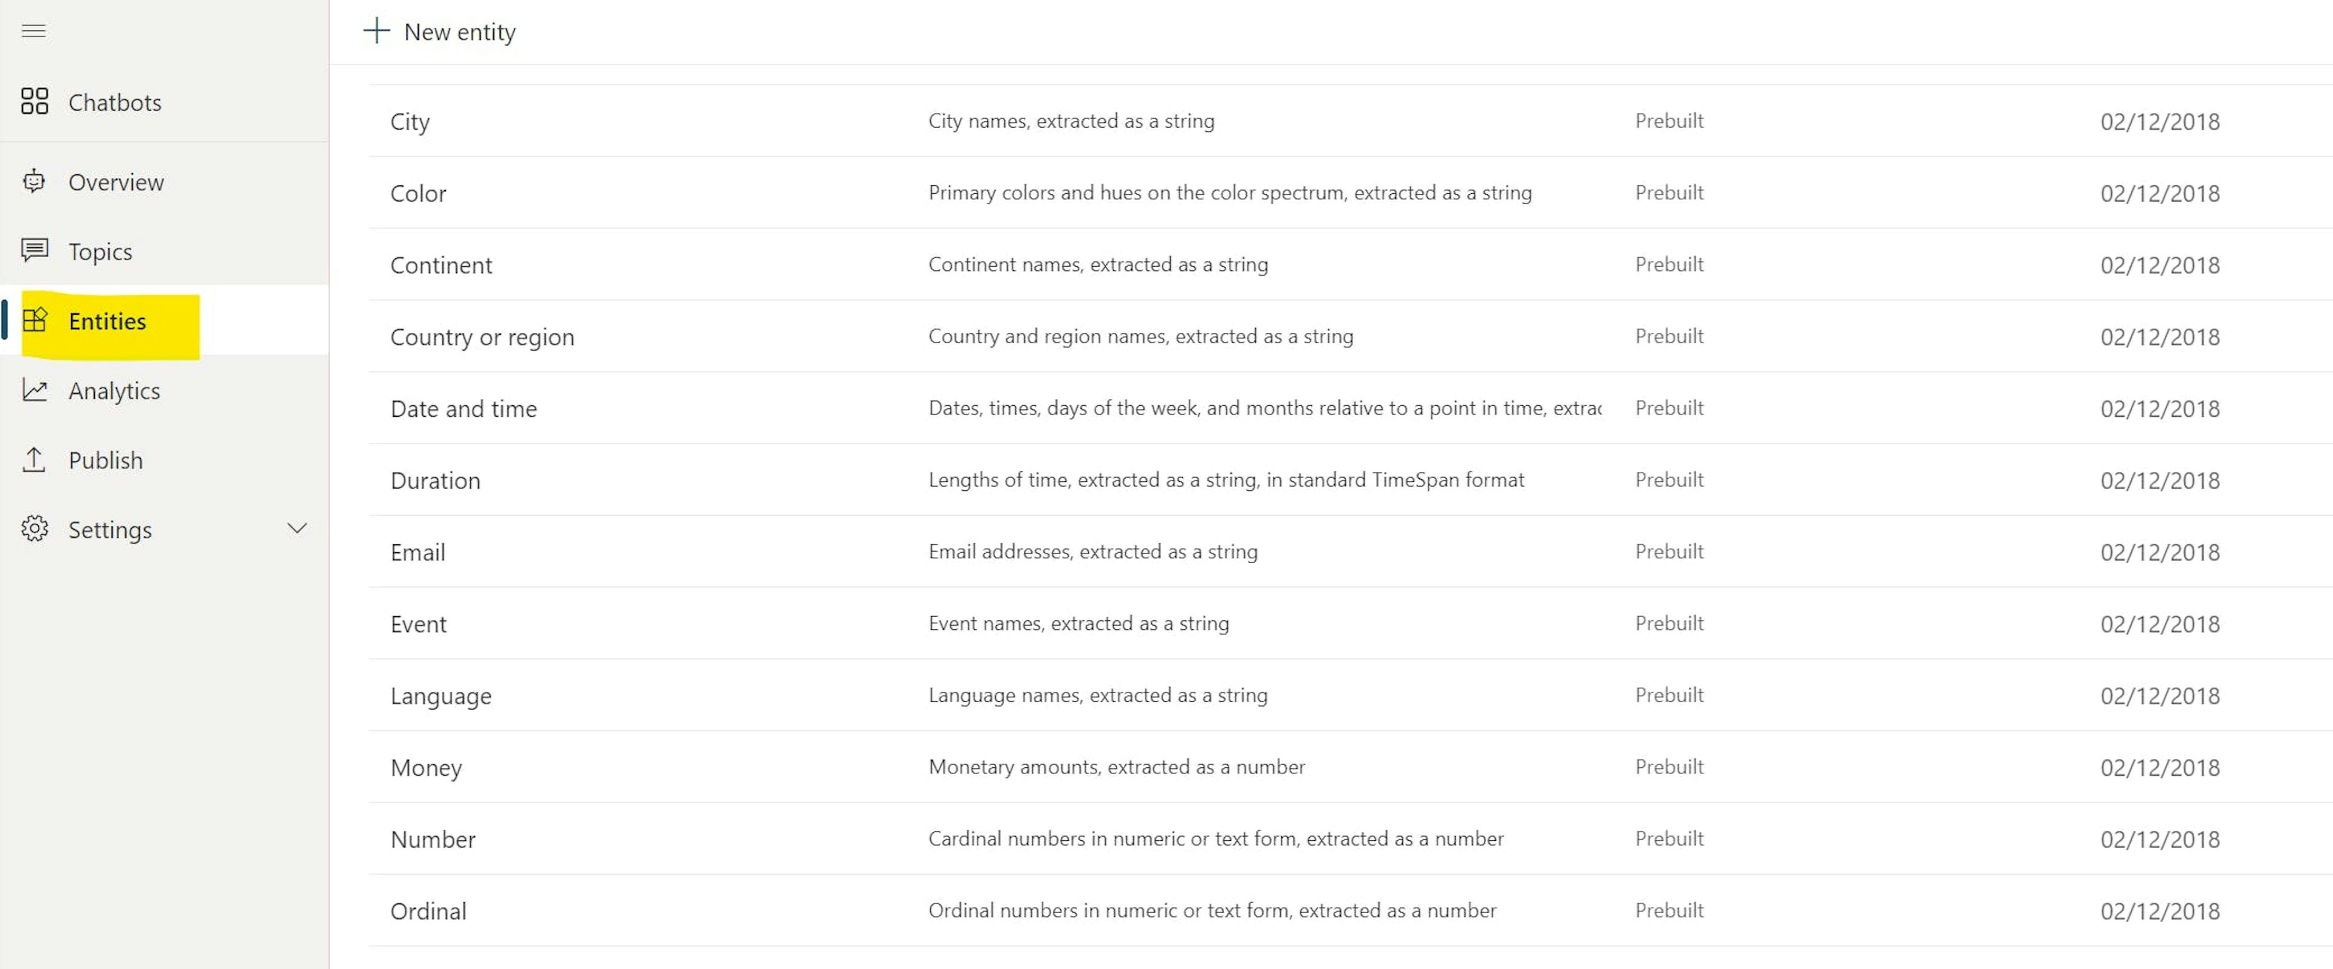Click the Analytics chart icon
The height and width of the screenshot is (969, 2333).
tap(35, 390)
